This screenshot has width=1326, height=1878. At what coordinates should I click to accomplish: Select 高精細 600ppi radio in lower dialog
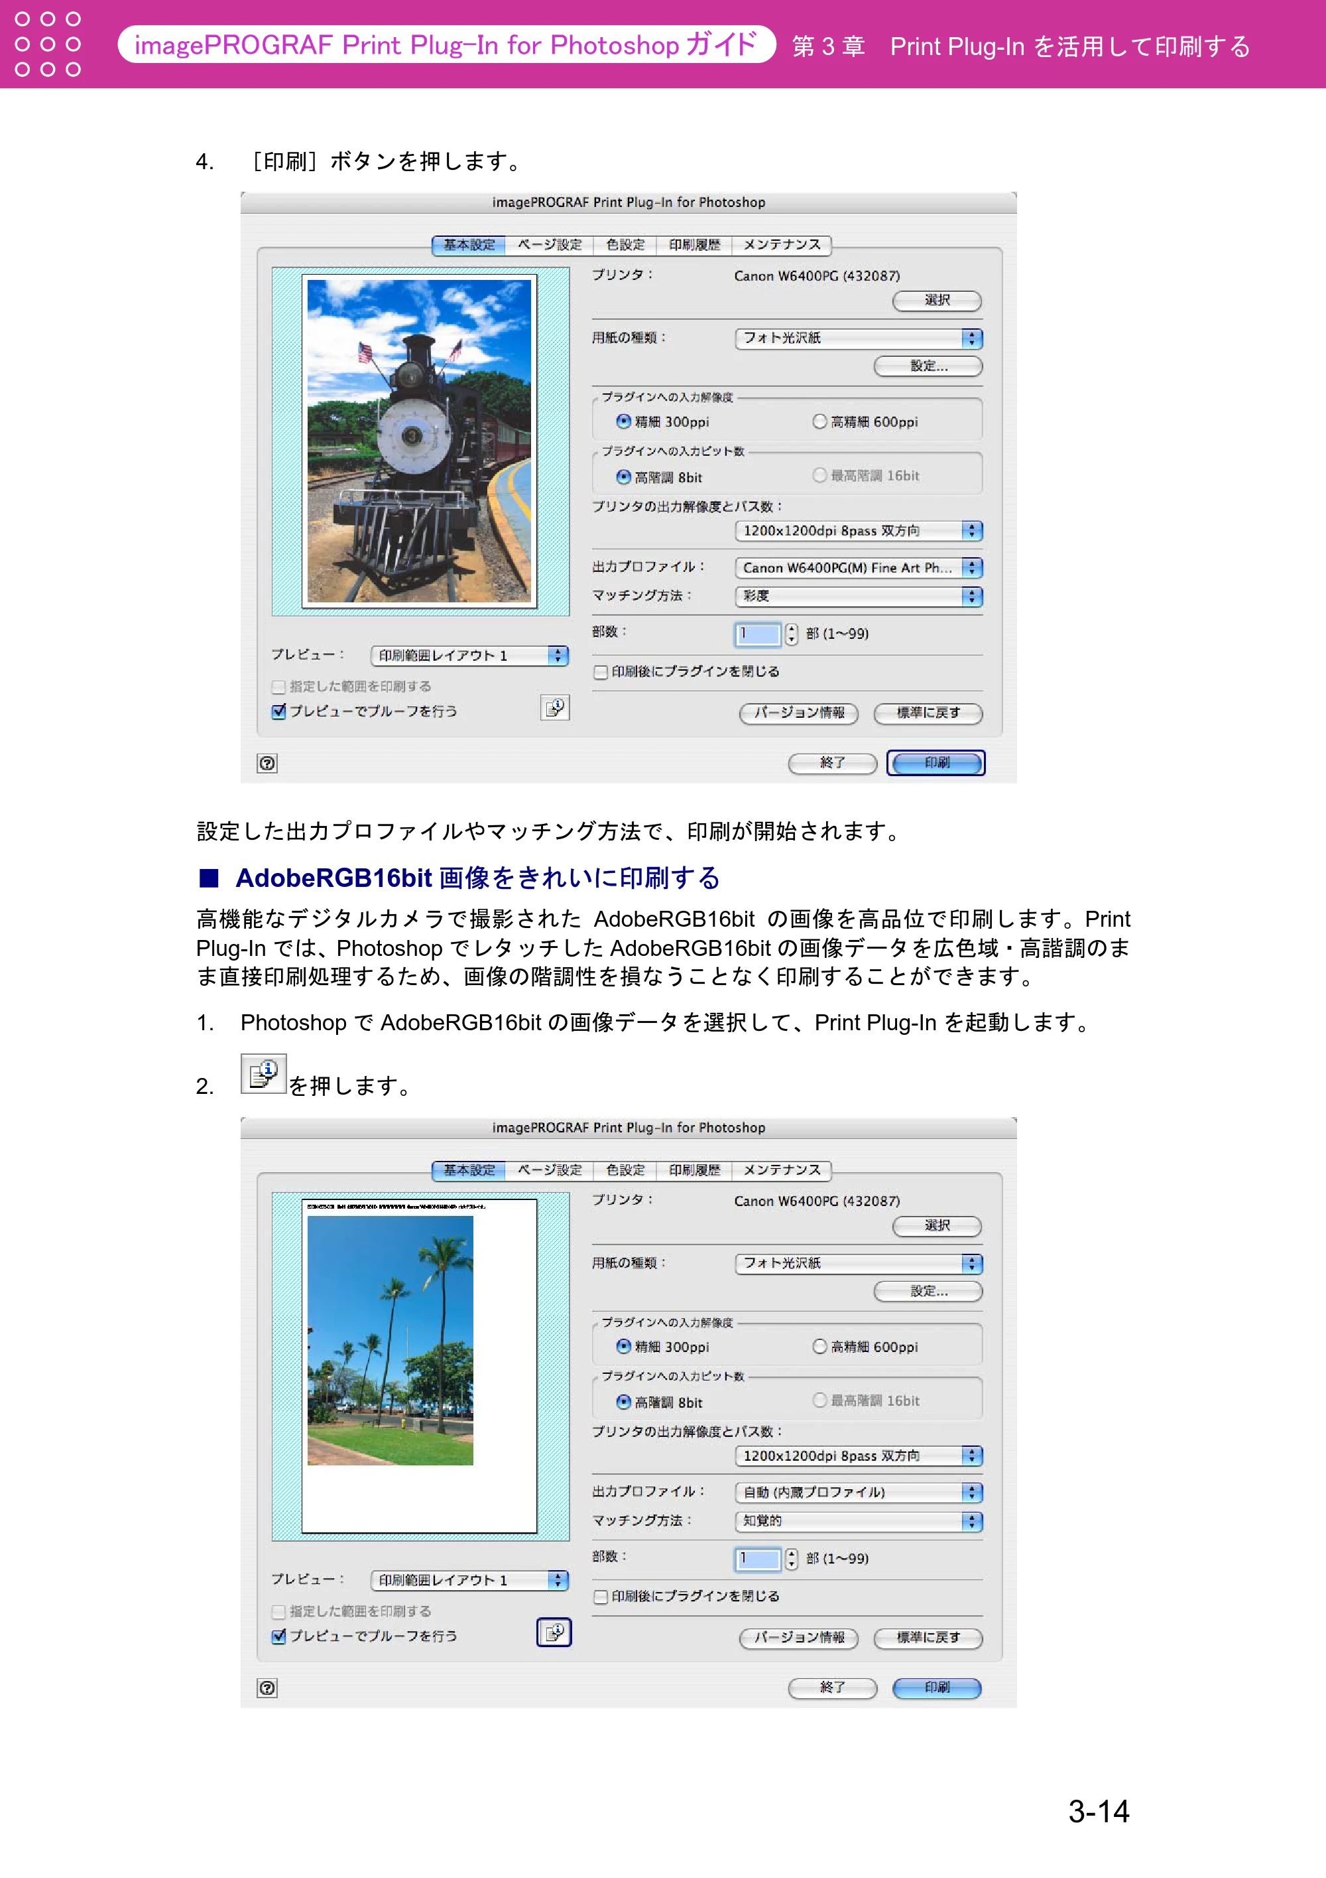point(819,1347)
